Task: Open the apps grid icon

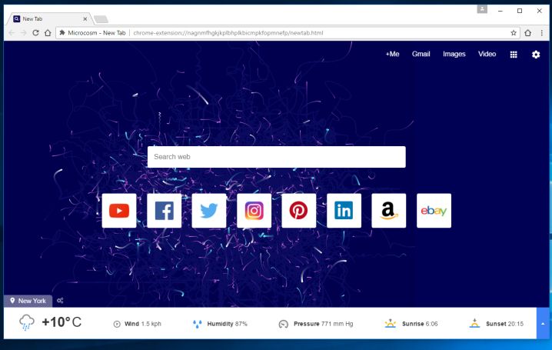Action: click(514, 55)
